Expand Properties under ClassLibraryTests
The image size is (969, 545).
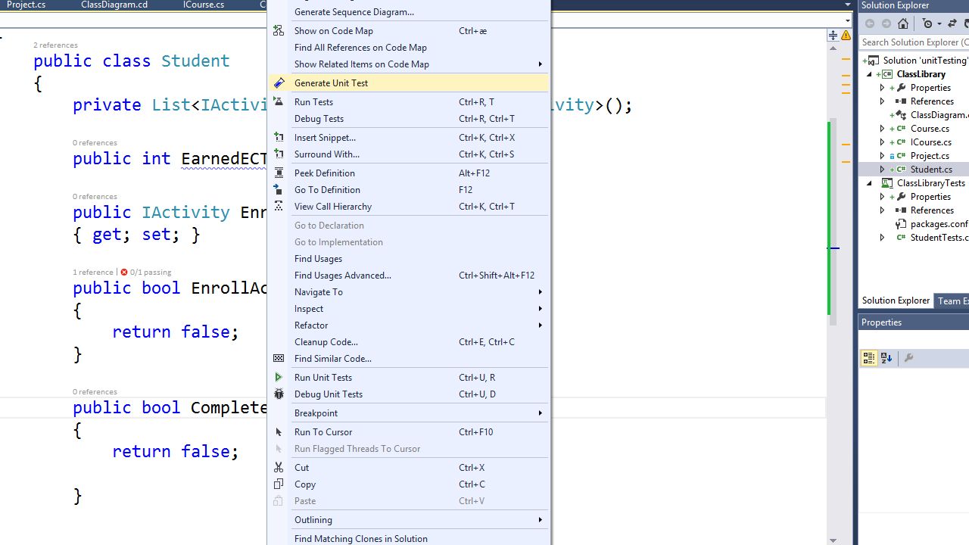[x=882, y=197]
